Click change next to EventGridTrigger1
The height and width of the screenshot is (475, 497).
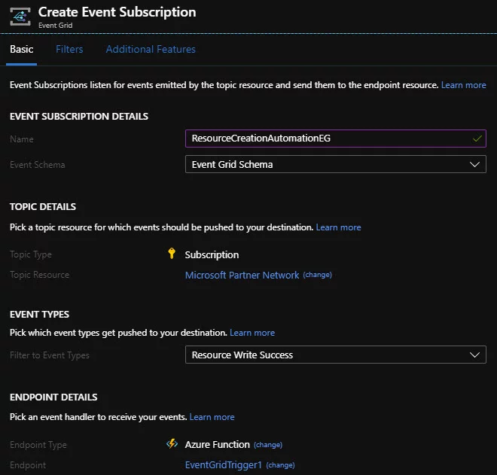click(x=280, y=465)
